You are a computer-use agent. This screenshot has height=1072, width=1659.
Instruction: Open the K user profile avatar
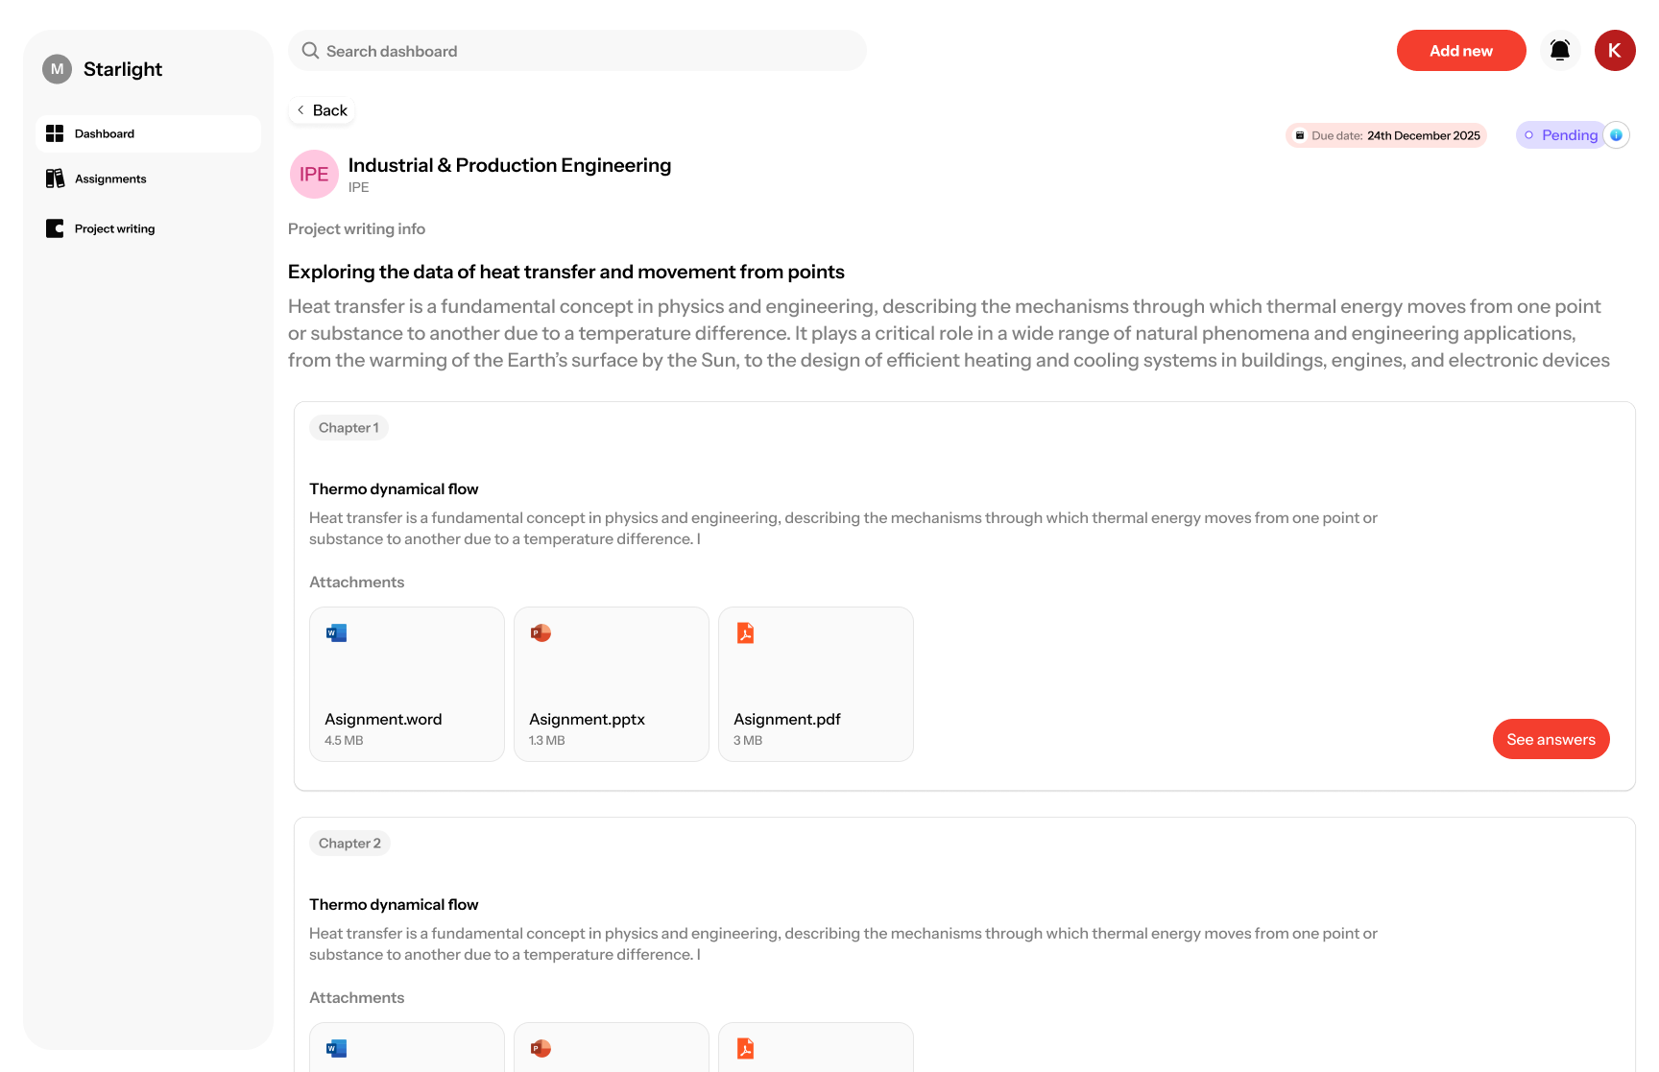pos(1615,50)
